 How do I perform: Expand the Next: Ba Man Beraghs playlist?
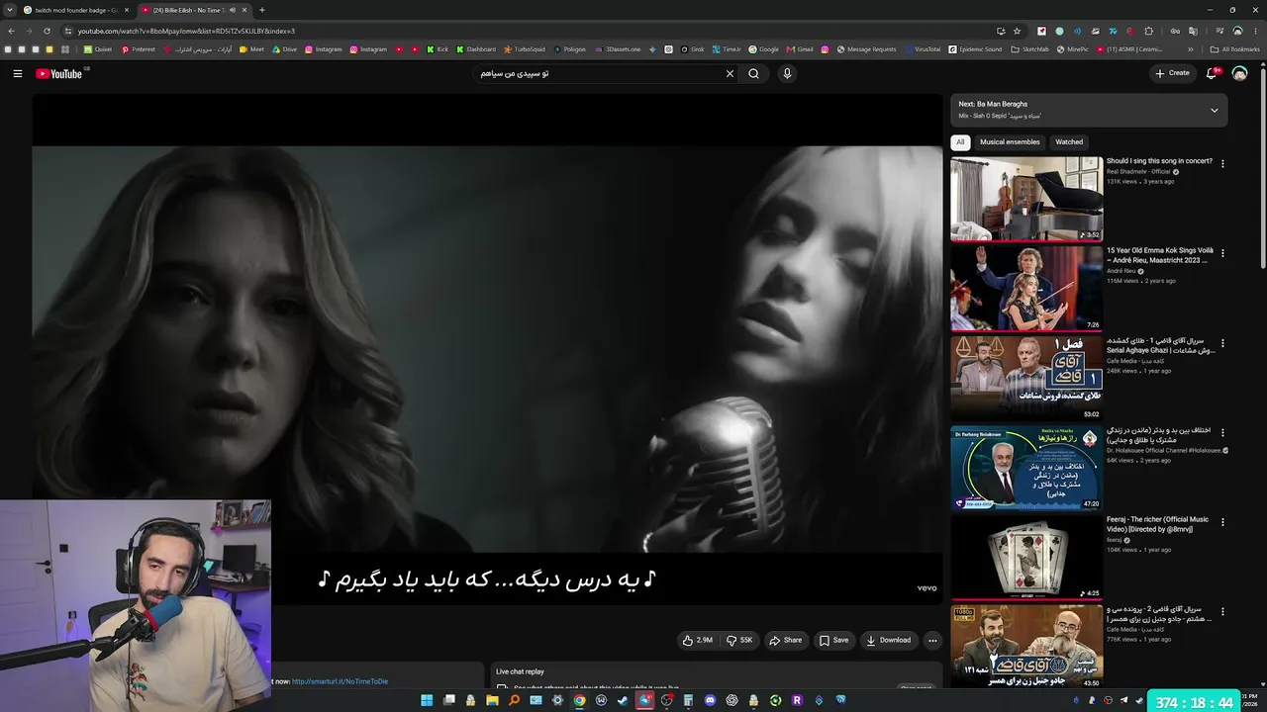[x=1215, y=110]
